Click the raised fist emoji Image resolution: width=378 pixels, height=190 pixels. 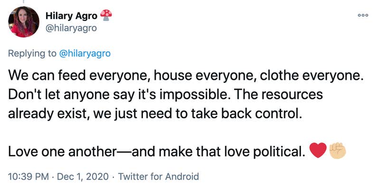pos(338,150)
